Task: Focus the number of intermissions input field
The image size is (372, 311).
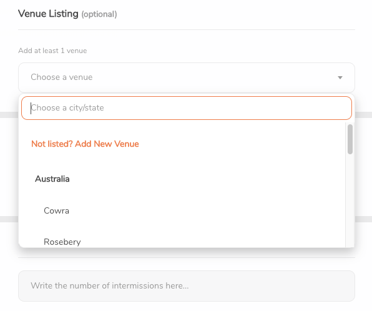Action: (x=187, y=286)
